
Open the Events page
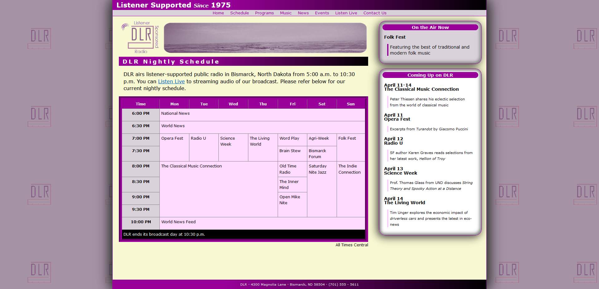point(322,13)
